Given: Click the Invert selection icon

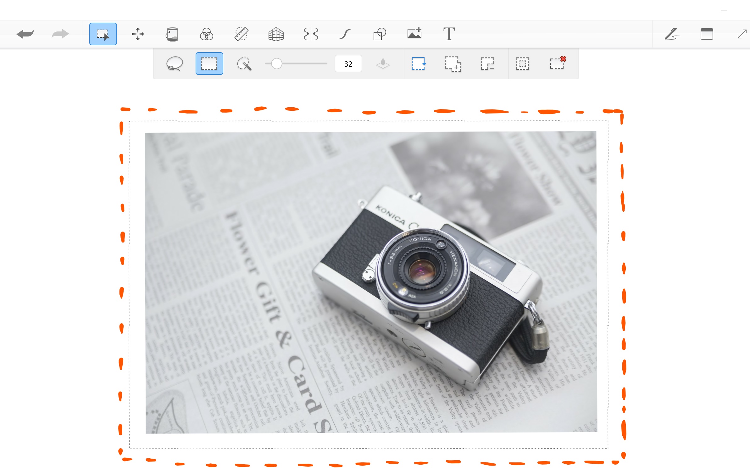Looking at the screenshot, I should [x=522, y=64].
